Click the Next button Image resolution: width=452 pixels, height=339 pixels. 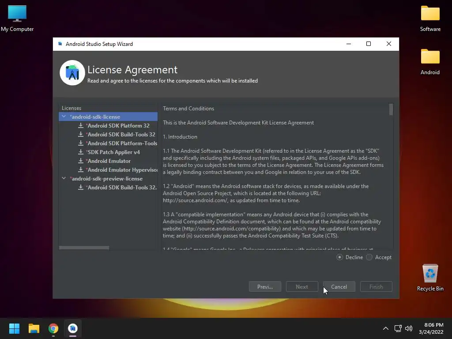click(302, 286)
